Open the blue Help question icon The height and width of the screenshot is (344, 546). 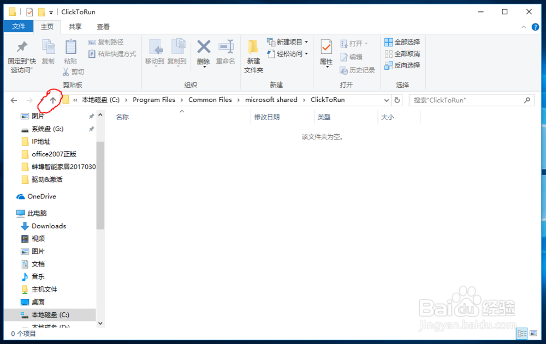[535, 27]
